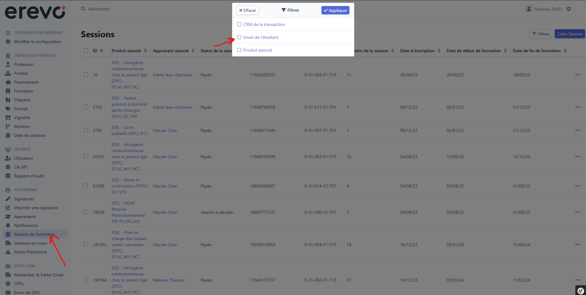Sort by Date de fin de formation arrows
Image resolution: width=586 pixels, height=295 pixels.
pos(565,51)
